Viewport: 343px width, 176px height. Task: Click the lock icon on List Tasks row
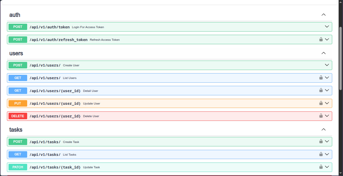[x=321, y=154]
